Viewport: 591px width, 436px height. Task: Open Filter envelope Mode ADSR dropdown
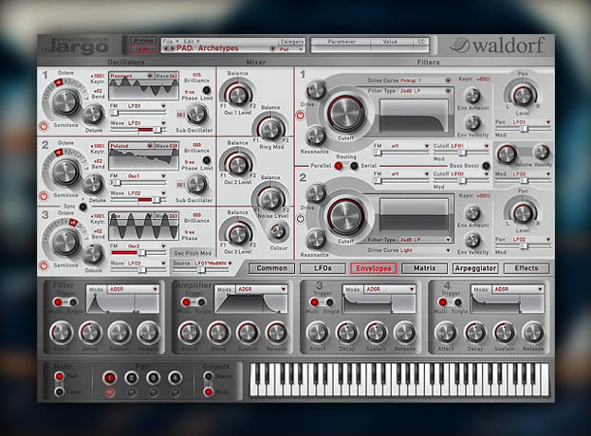point(133,289)
